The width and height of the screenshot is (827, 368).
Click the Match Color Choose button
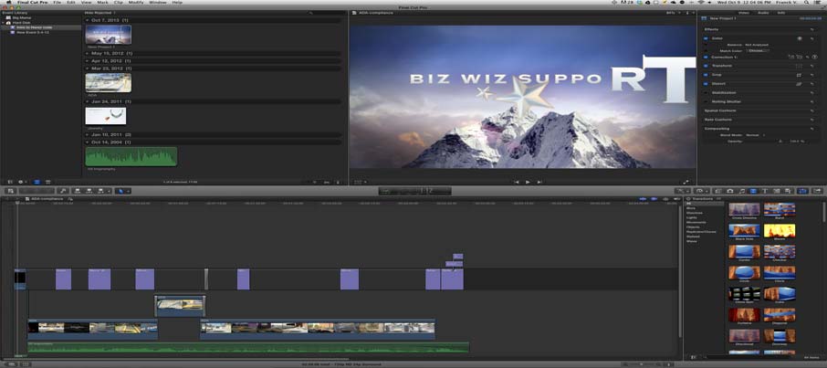(758, 51)
